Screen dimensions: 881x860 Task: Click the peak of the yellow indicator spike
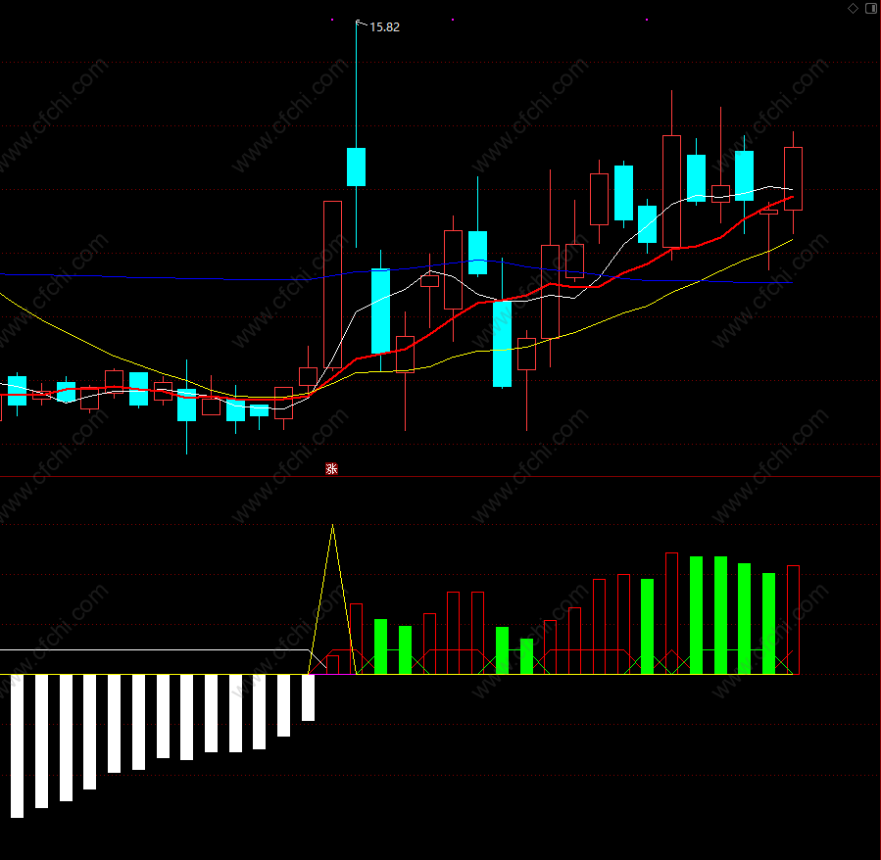[332, 526]
